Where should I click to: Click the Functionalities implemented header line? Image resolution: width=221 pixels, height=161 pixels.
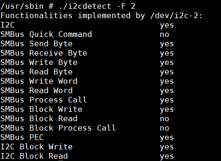coord(101,16)
